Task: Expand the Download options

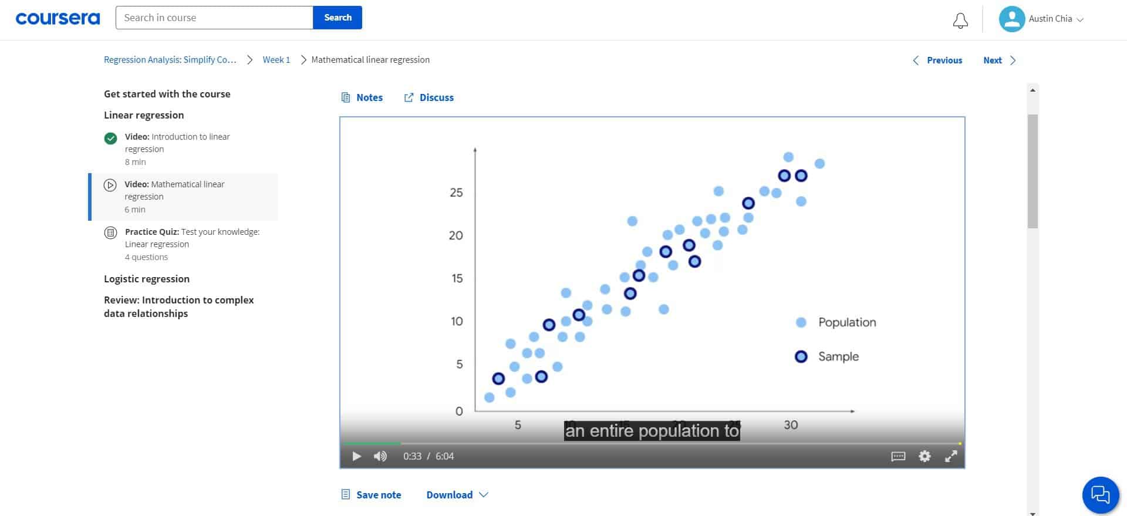Action: coord(457,494)
